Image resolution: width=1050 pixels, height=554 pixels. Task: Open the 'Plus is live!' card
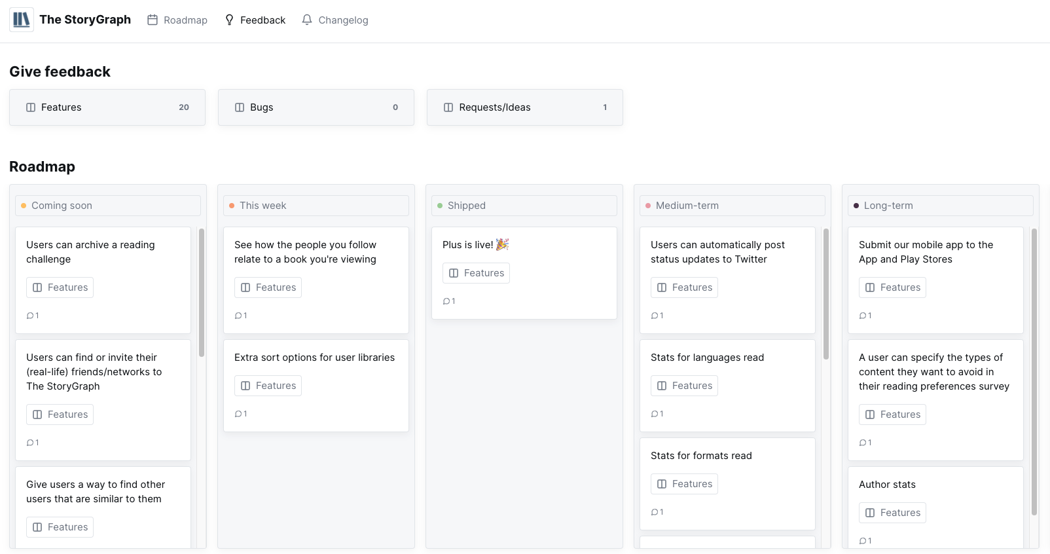524,273
